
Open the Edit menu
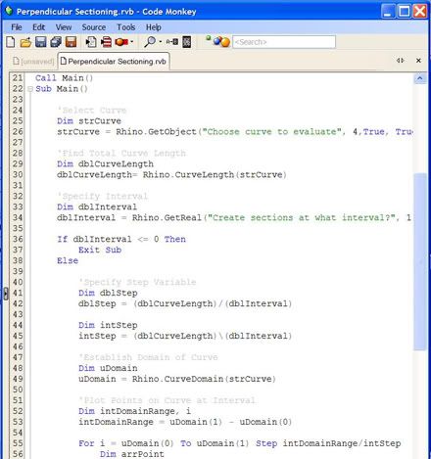click(38, 27)
